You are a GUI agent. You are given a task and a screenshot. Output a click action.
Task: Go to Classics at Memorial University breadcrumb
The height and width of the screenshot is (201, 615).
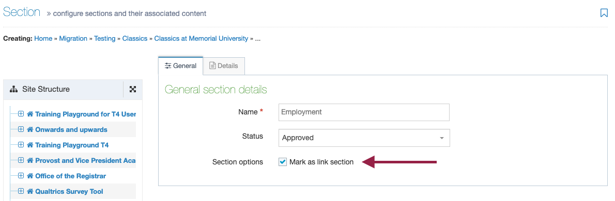pyautogui.click(x=201, y=38)
